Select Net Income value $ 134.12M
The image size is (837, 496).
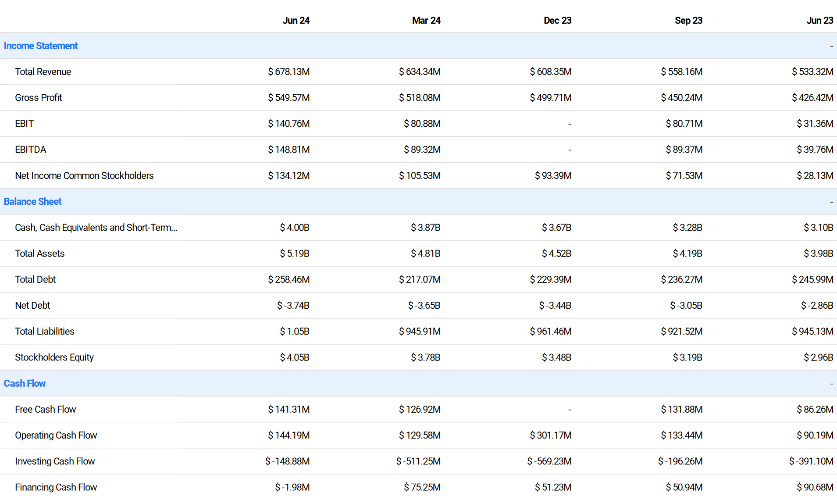289,175
